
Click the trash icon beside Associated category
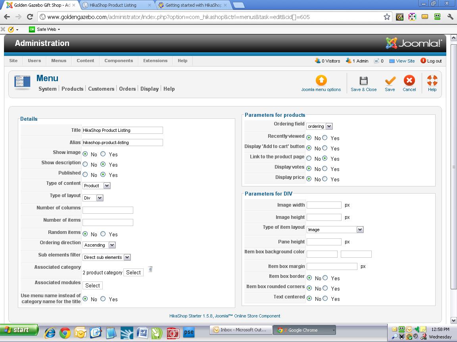tap(150, 269)
